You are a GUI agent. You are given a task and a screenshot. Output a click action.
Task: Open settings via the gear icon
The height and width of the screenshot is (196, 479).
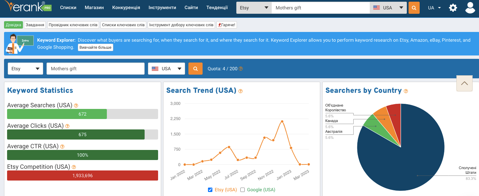[453, 8]
